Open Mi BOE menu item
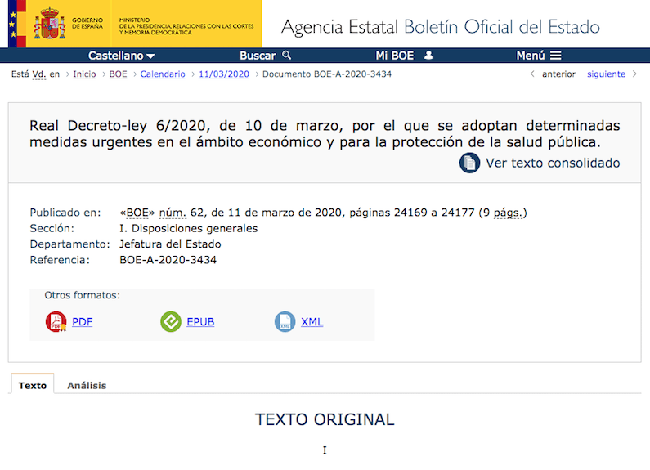The image size is (650, 470). point(395,56)
